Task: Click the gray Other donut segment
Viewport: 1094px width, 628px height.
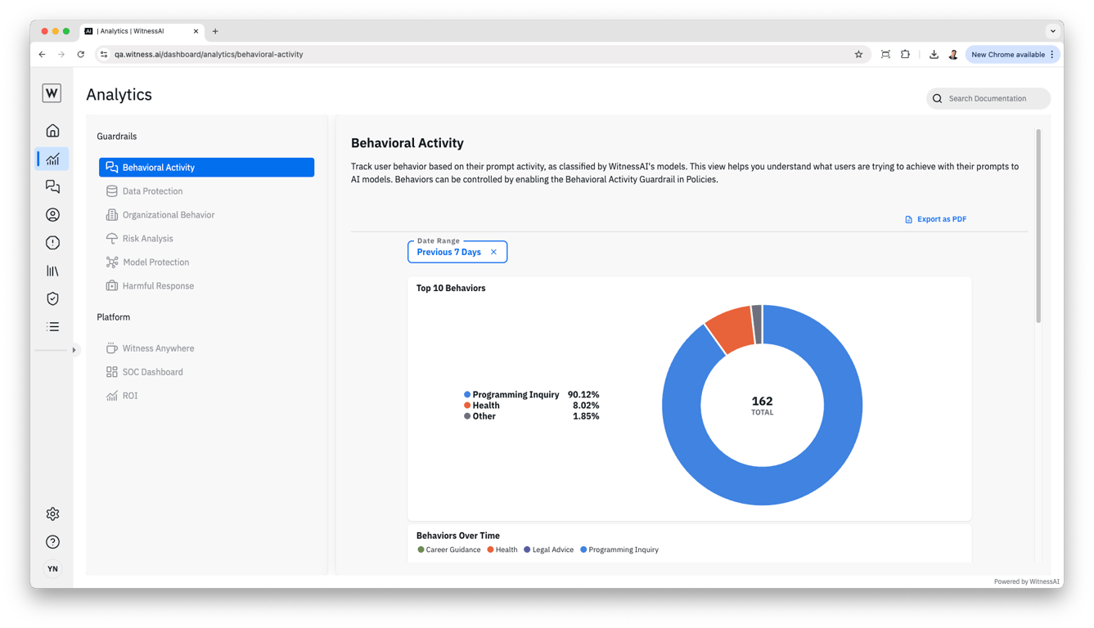Action: pos(757,325)
